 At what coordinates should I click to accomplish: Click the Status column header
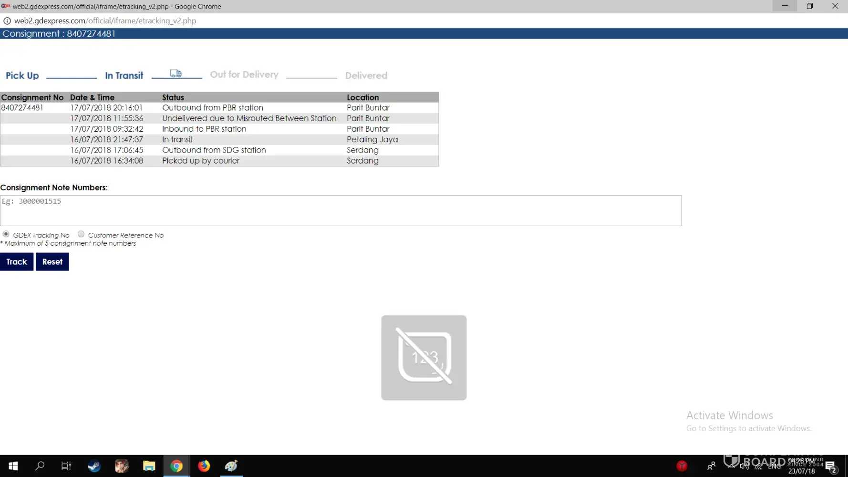tap(173, 97)
